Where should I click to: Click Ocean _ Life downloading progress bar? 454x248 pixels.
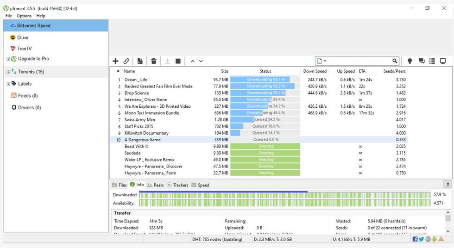click(265, 80)
